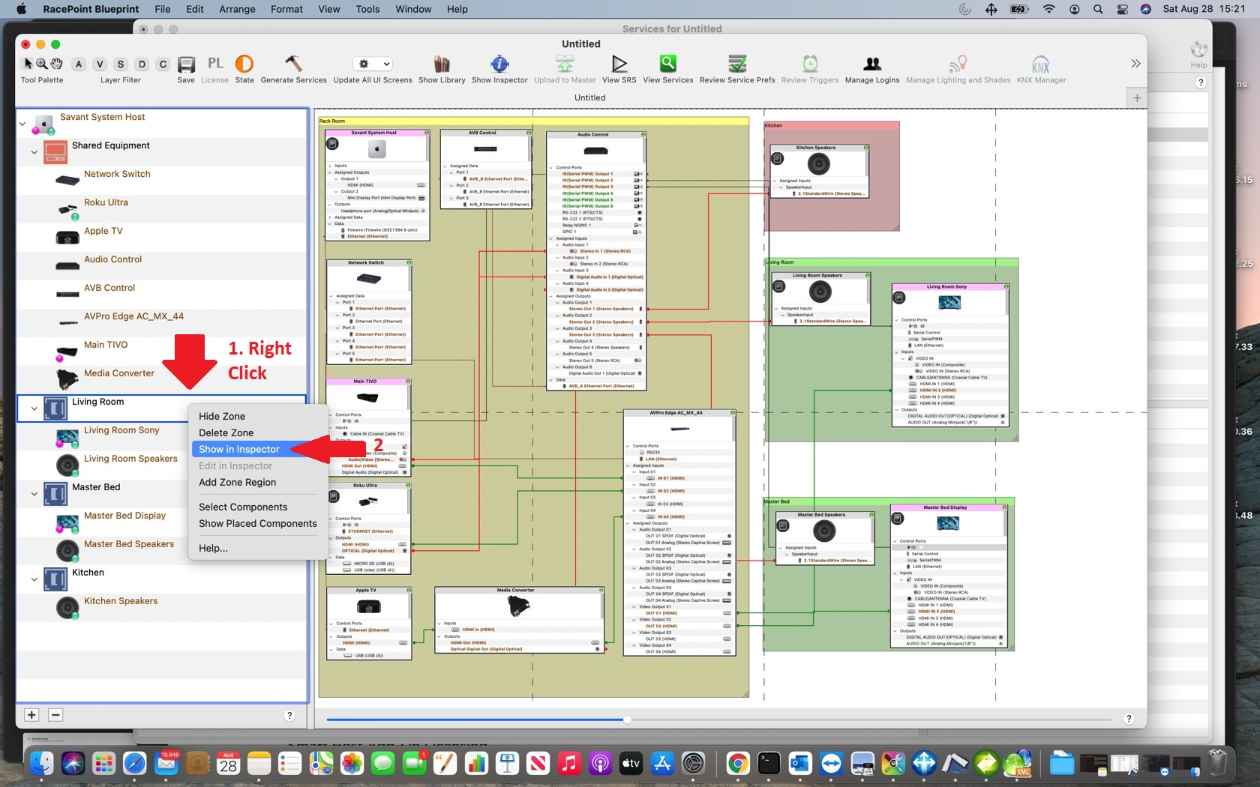
Task: Click the Generate Services hammer icon
Action: (x=293, y=64)
